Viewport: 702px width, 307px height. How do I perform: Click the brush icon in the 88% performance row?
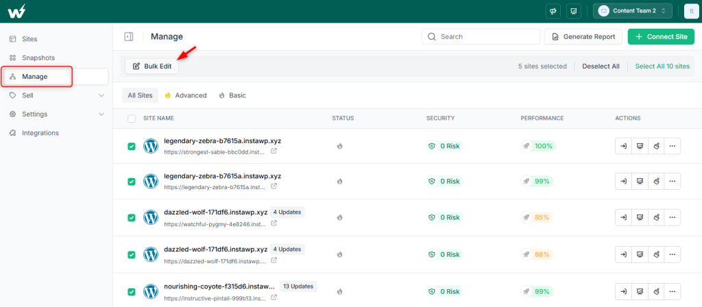pyautogui.click(x=656, y=255)
